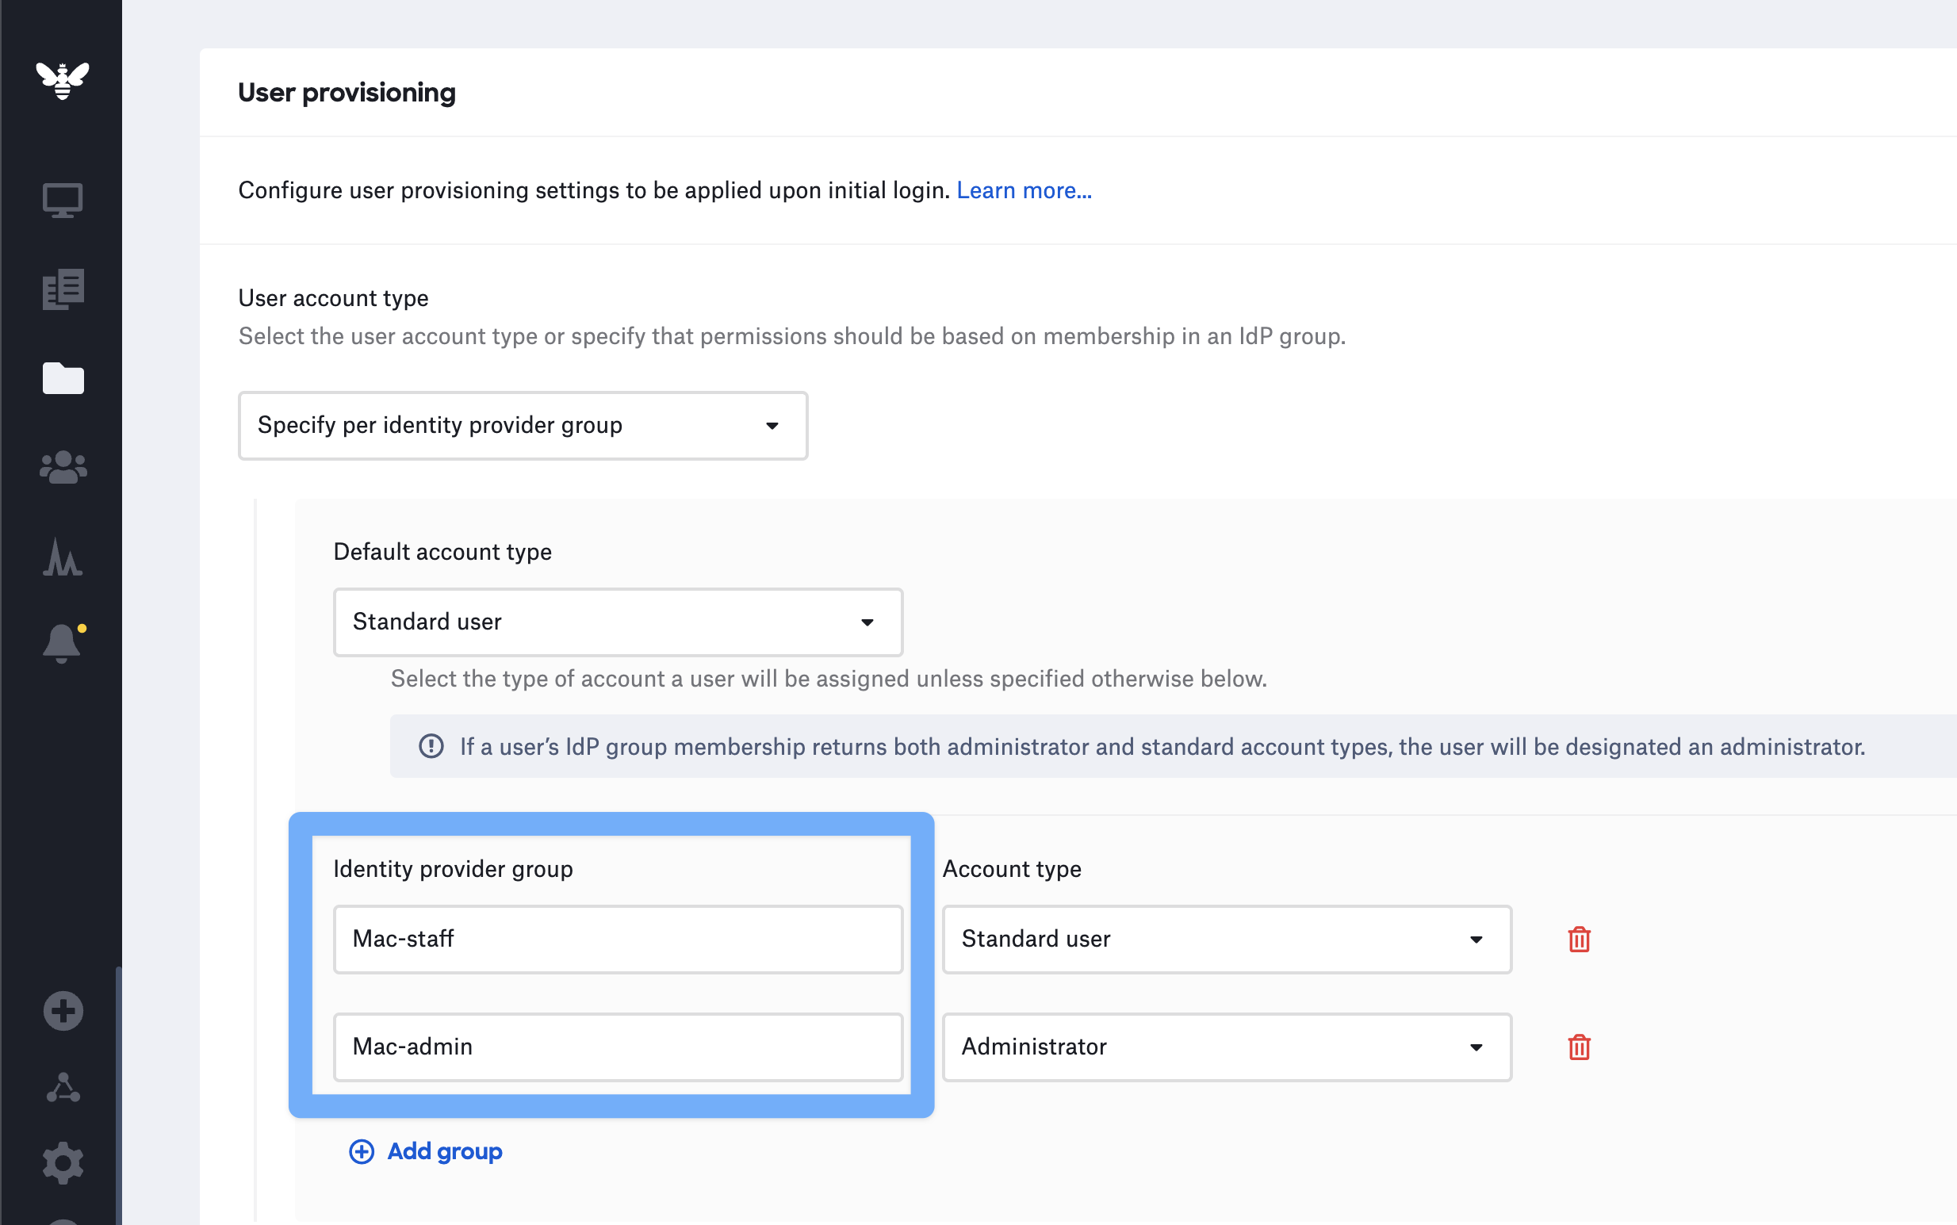This screenshot has width=1957, height=1225.
Task: Click the plus circle icon in sidebar
Action: coord(63,1011)
